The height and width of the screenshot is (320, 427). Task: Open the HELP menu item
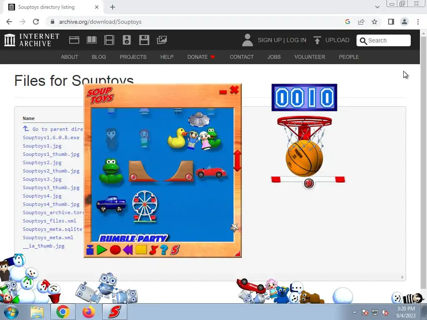167,57
